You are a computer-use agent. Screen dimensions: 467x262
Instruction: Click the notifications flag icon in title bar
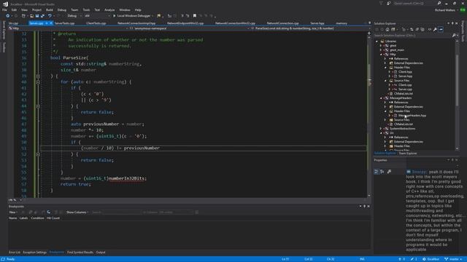[381, 3]
